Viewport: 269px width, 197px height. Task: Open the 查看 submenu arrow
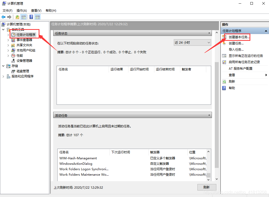(x=266, y=75)
